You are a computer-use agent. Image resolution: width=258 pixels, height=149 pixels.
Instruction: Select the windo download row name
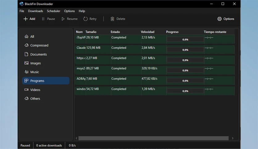[81, 89]
